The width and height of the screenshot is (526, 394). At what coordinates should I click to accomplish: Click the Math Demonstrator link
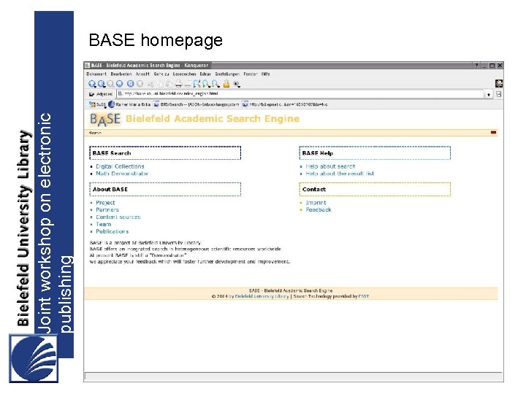tap(122, 174)
